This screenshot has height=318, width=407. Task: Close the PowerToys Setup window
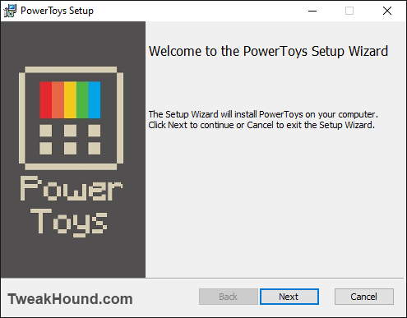(387, 11)
